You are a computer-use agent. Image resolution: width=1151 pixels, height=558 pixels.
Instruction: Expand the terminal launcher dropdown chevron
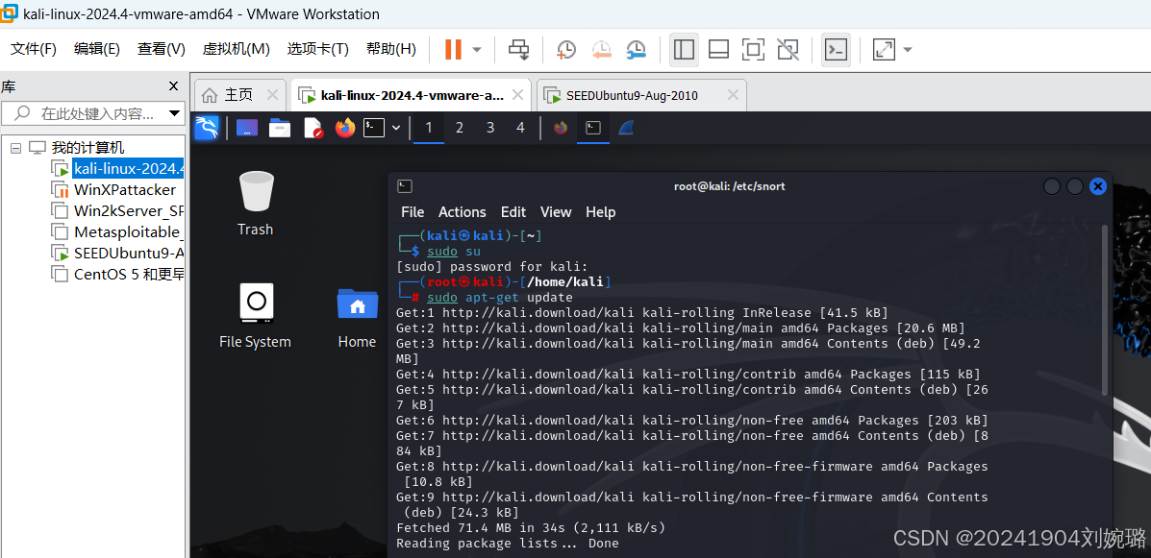396,129
